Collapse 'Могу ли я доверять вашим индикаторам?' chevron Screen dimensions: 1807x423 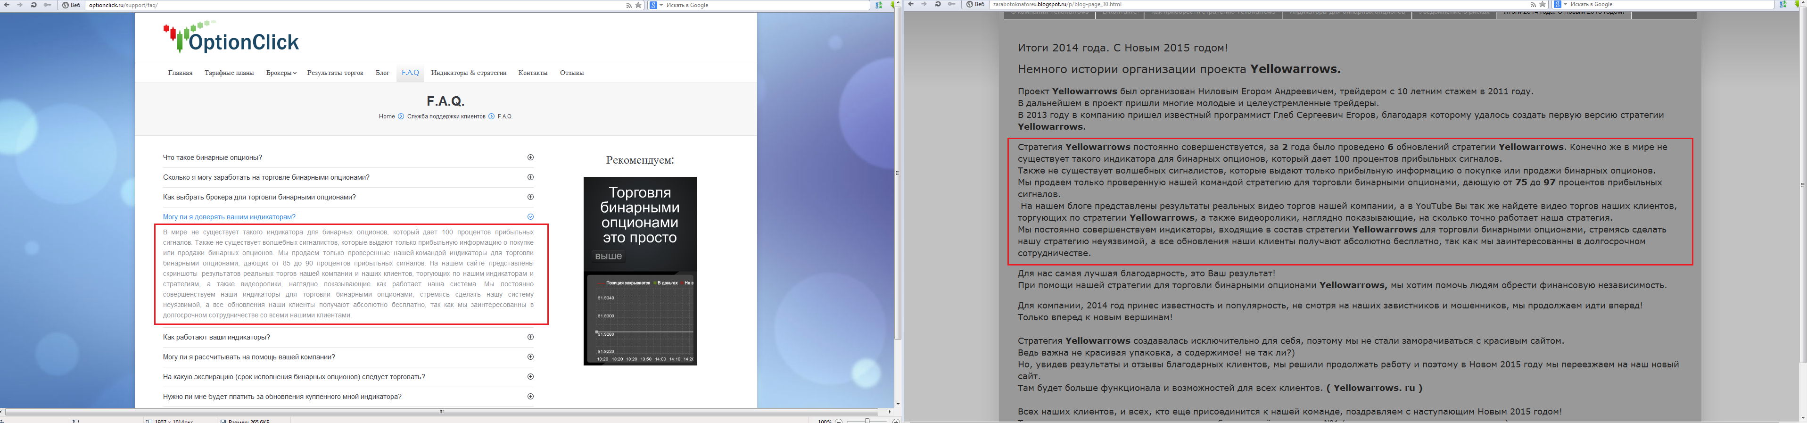tap(530, 217)
